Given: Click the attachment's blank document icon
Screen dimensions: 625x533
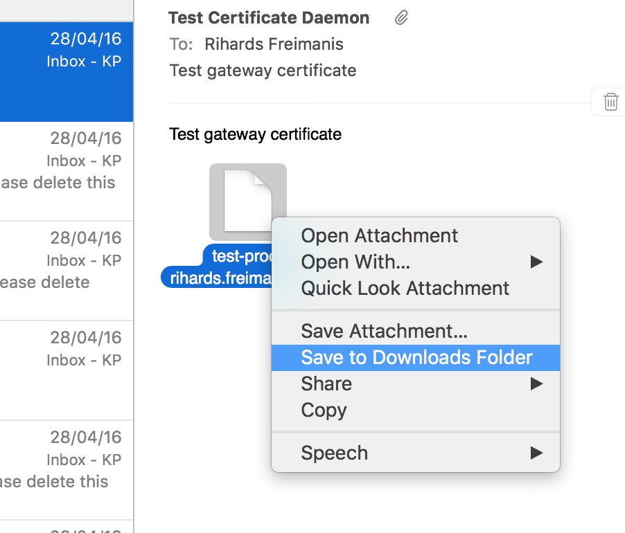Looking at the screenshot, I should [x=247, y=201].
